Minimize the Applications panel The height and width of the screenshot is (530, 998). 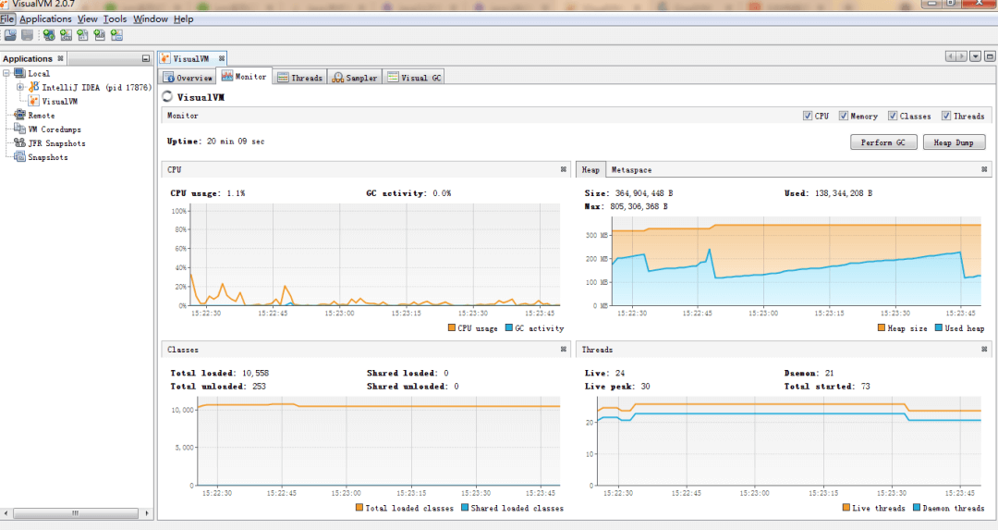coord(146,58)
